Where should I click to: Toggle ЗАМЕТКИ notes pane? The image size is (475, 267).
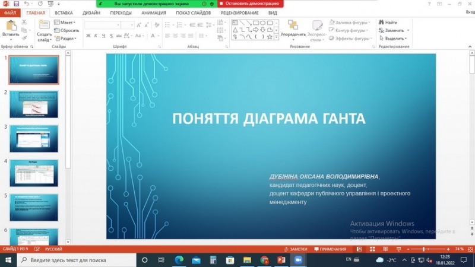296,249
